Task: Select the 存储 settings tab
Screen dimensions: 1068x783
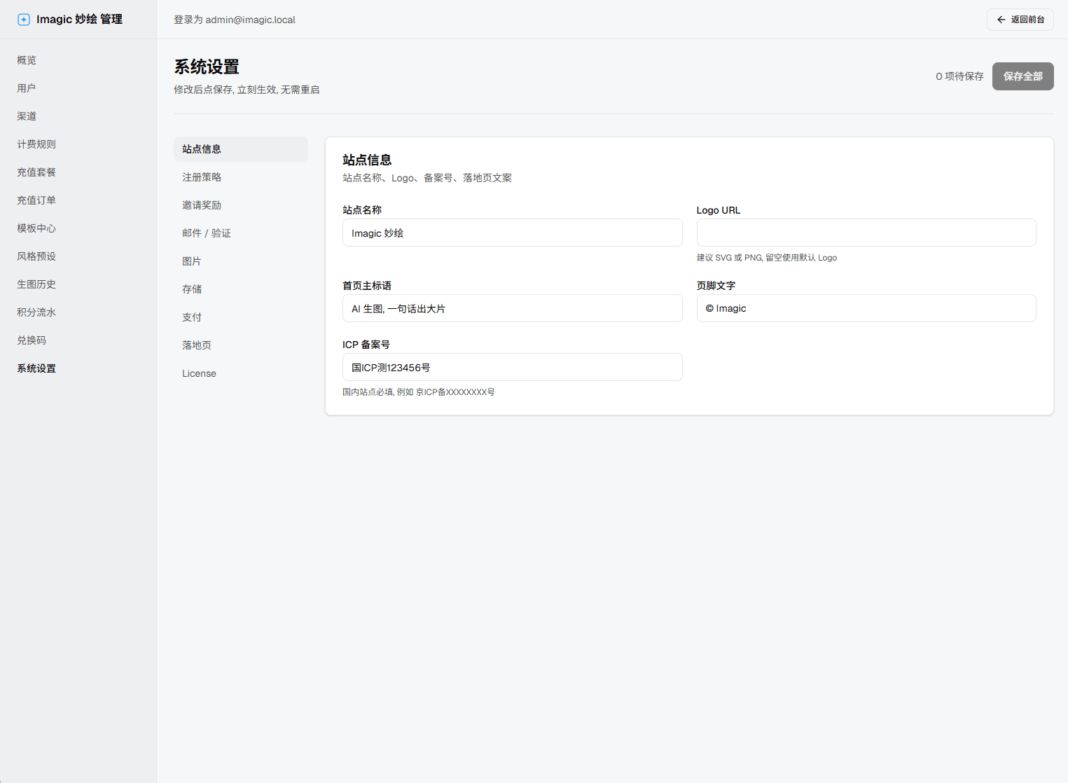Action: click(241, 289)
